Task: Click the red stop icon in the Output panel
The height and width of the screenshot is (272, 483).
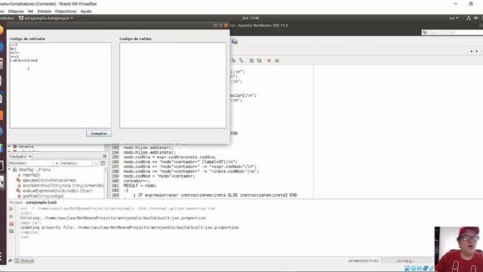Action: (x=11, y=224)
